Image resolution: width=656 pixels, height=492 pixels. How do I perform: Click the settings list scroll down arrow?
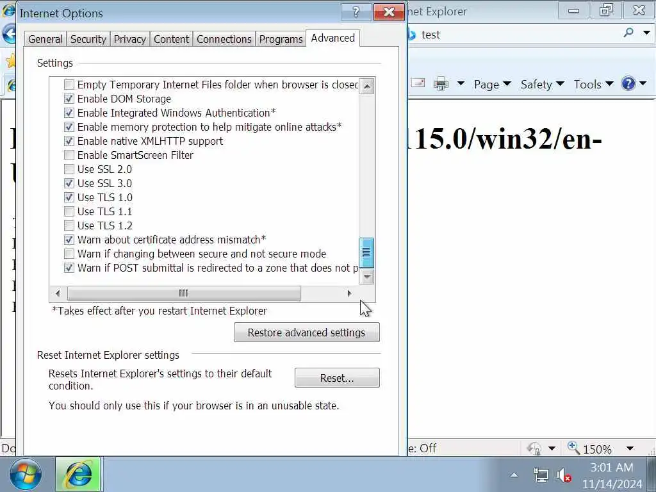366,277
